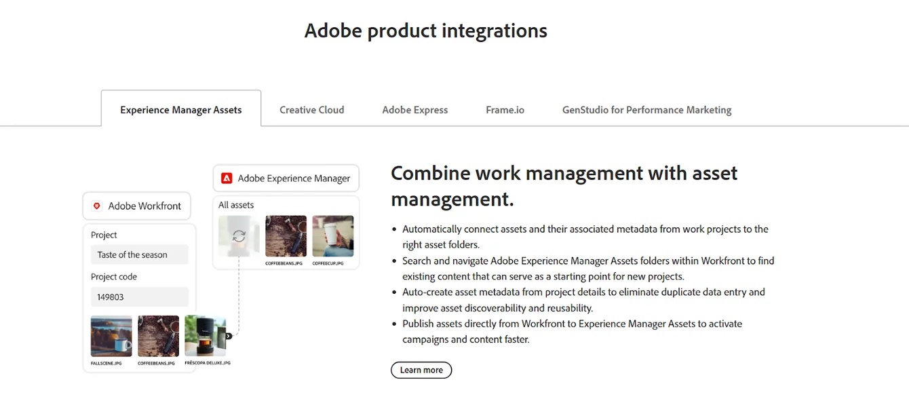
Task: Click the Adobe Workfront card label
Action: [144, 206]
